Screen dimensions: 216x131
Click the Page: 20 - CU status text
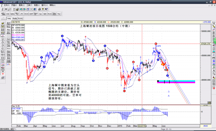pyautogui.click(x=166, y=129)
